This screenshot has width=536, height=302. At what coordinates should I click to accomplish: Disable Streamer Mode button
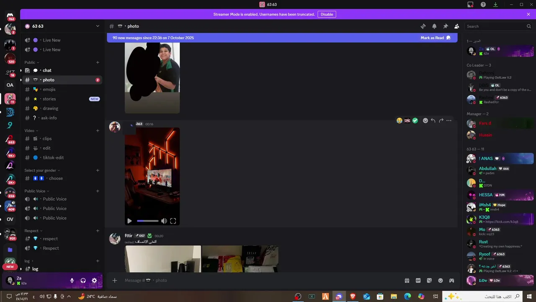click(x=327, y=14)
